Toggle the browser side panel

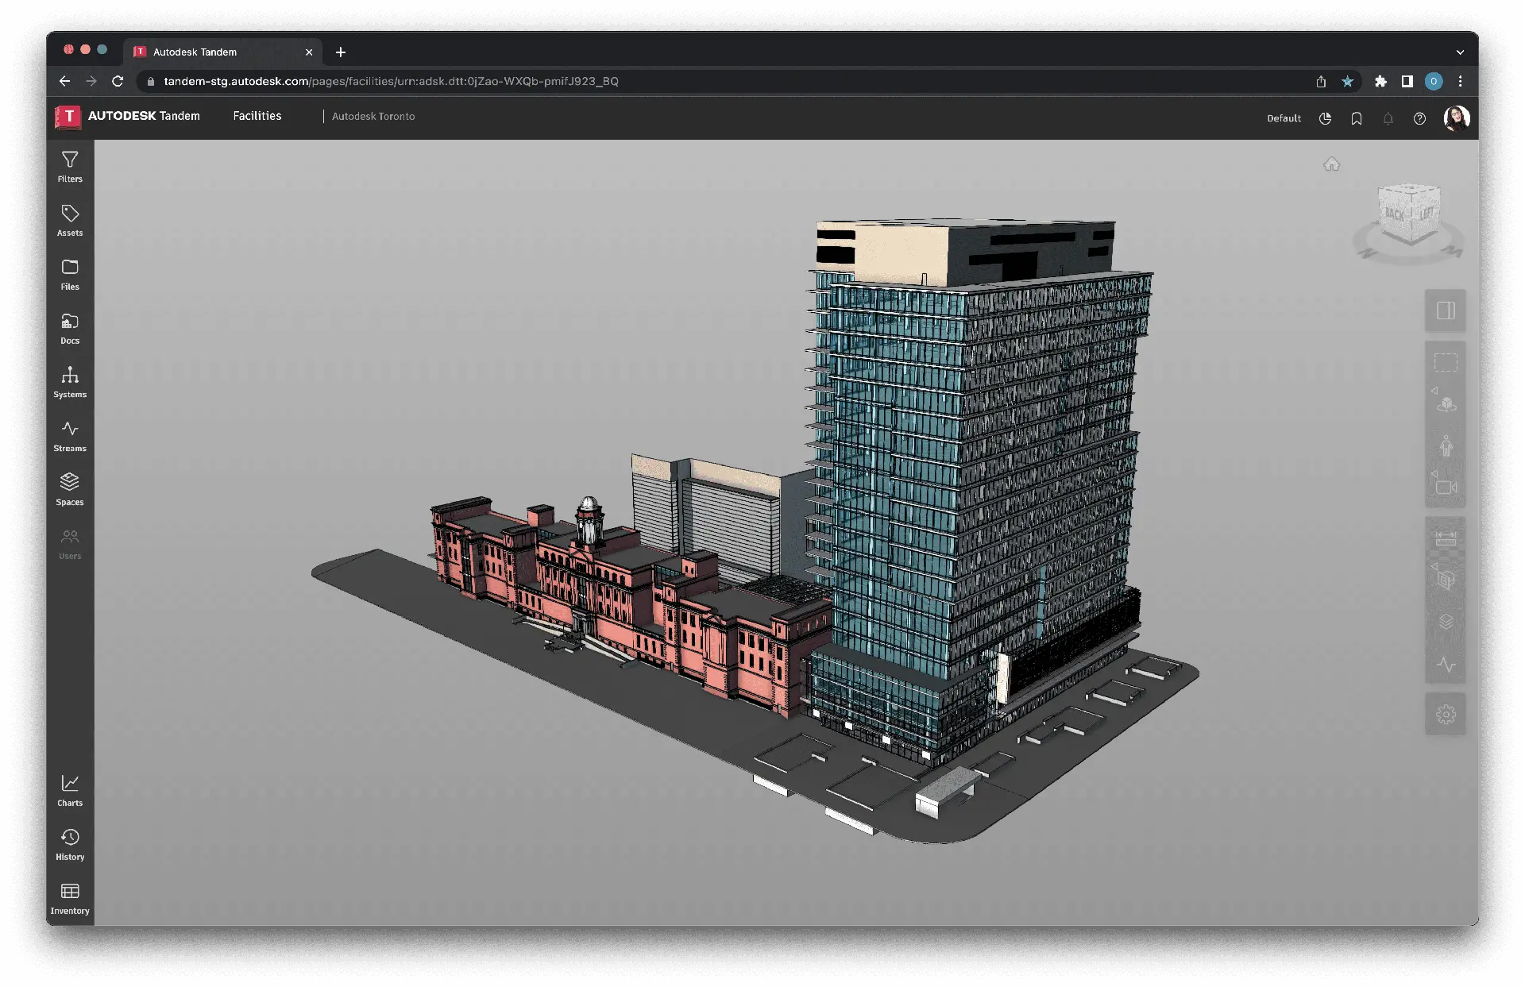(x=1407, y=81)
